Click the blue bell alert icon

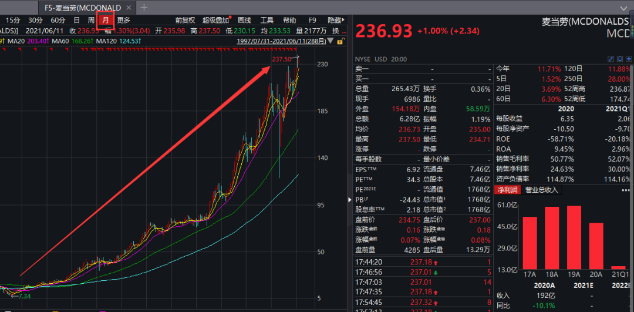coord(620,59)
